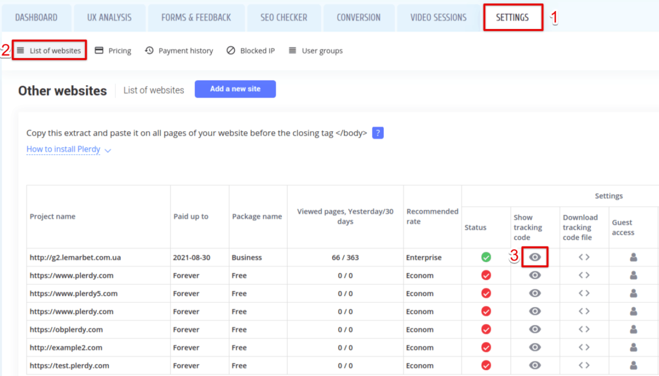Click the red status toggle for http://example2.com
This screenshot has width=659, height=376.
point(486,347)
